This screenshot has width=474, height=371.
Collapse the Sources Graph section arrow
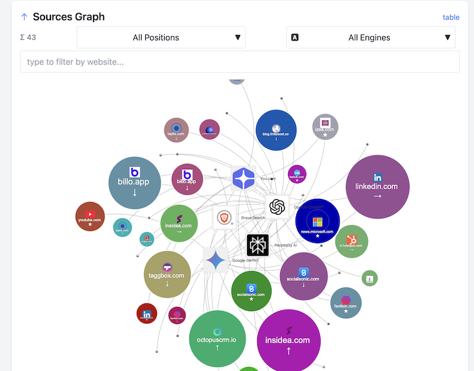(24, 17)
